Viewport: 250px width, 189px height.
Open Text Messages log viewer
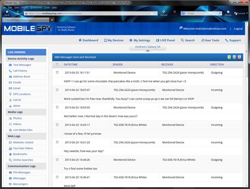[x=22, y=65]
